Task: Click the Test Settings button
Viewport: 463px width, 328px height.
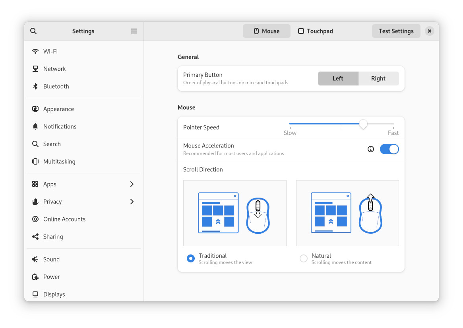Action: click(396, 31)
